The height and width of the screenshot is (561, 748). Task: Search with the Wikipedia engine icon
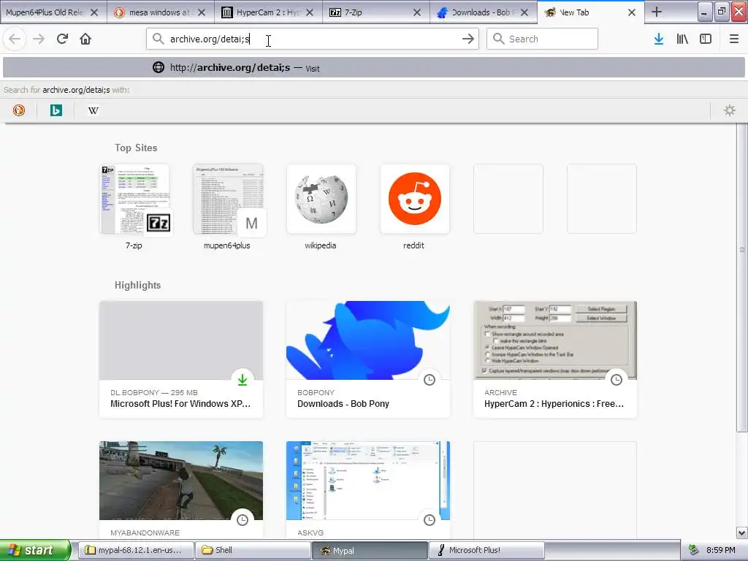click(93, 110)
